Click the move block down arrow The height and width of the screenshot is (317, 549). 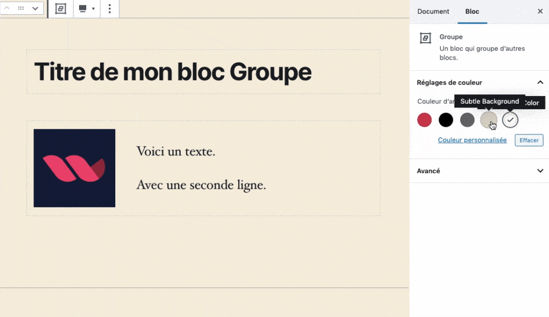tap(35, 8)
